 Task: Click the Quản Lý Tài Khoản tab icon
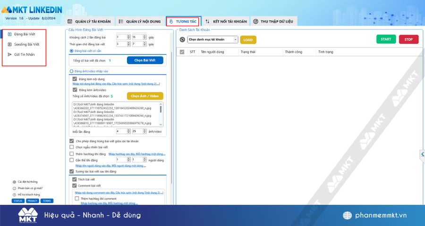pyautogui.click(x=70, y=21)
